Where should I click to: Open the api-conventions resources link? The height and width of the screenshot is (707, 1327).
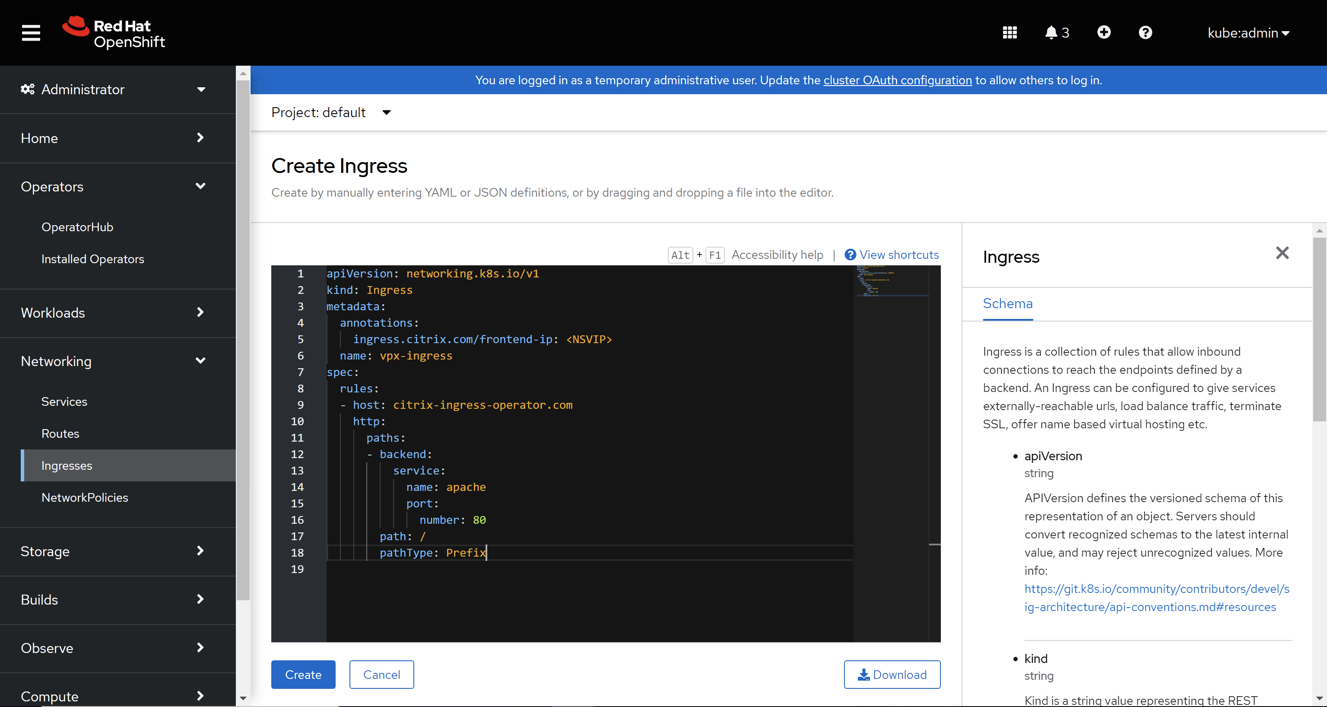pyautogui.click(x=1156, y=598)
